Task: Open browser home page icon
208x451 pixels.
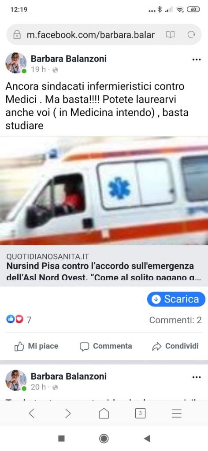Action: 104,413
